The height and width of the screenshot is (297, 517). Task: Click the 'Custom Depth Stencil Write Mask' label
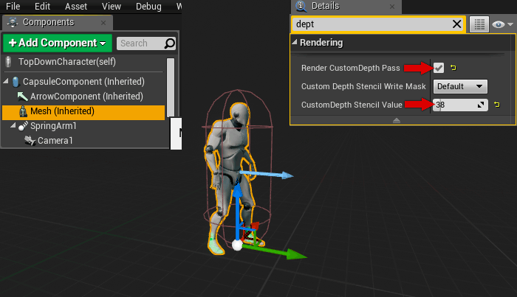coord(363,86)
